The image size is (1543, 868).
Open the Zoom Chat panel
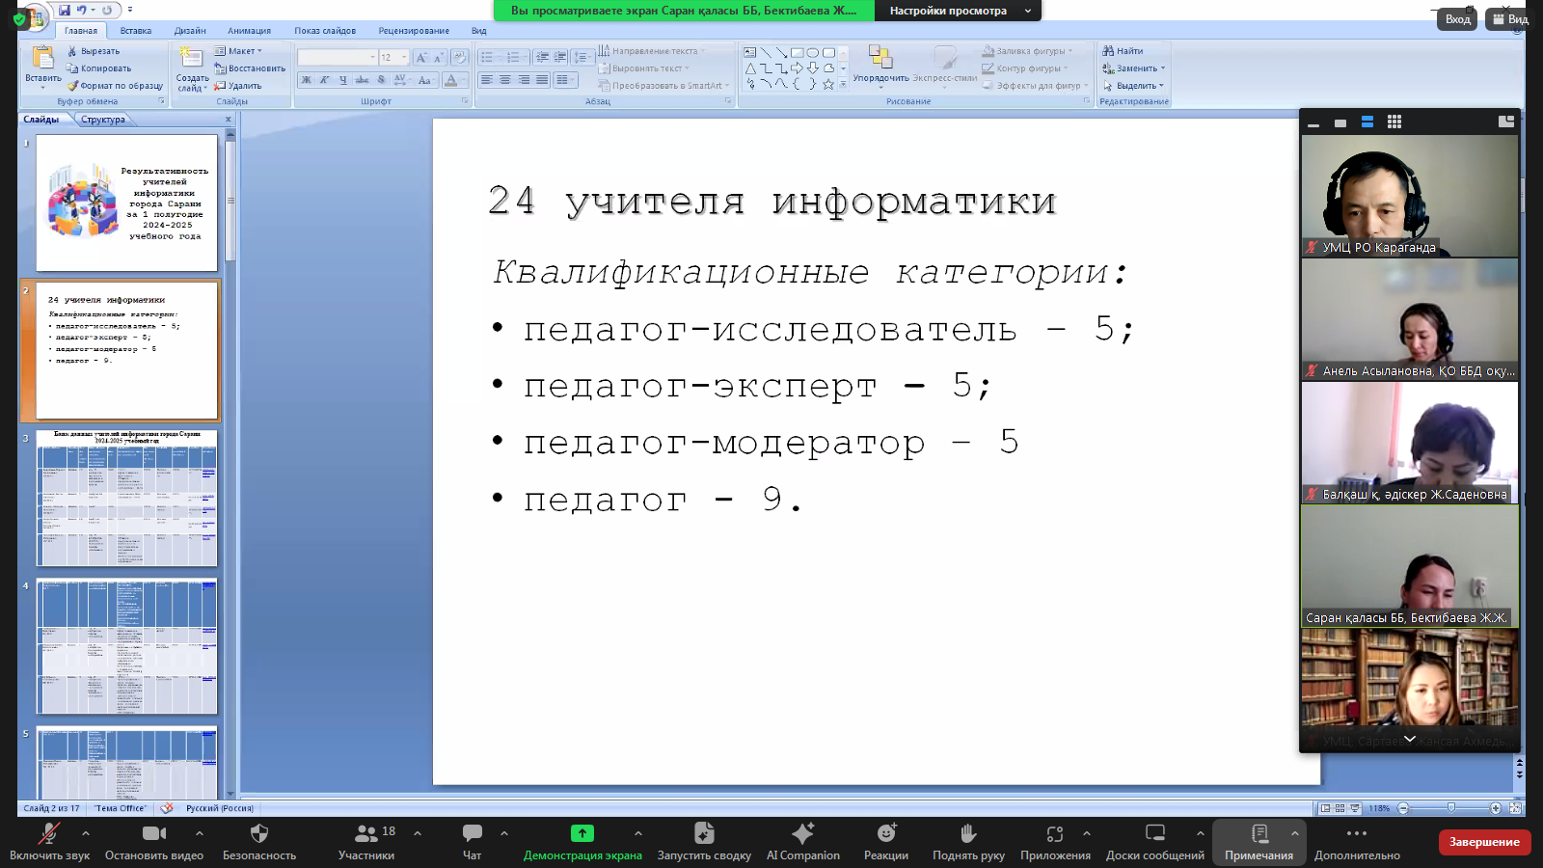(x=472, y=840)
